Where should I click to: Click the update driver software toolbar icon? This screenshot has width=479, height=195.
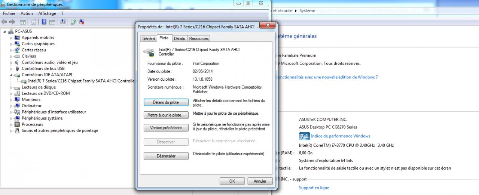[x=74, y=22]
